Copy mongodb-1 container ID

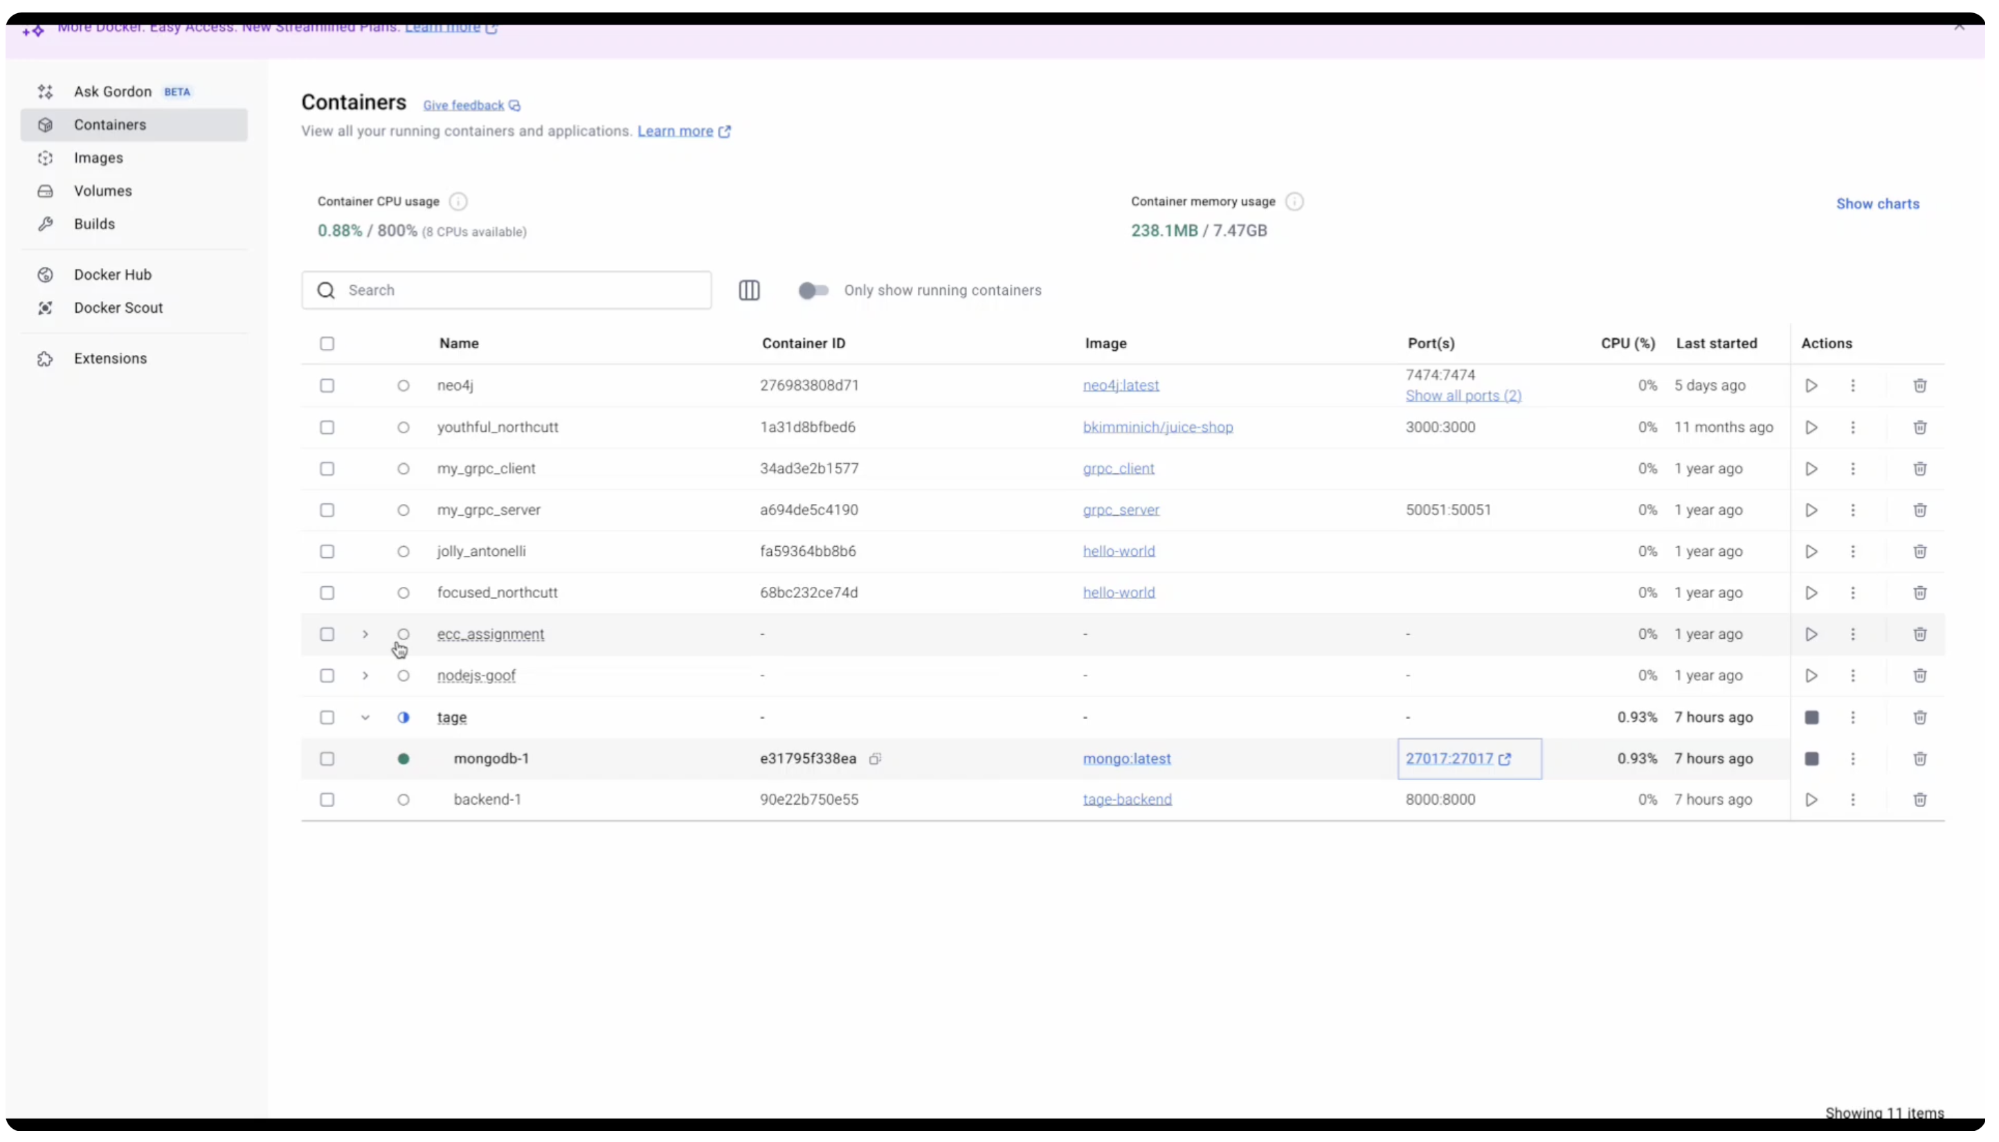coord(874,759)
